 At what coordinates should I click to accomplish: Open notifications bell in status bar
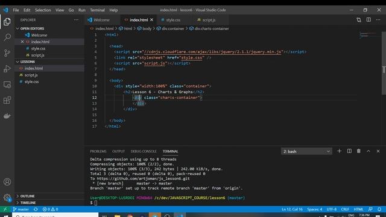379,209
